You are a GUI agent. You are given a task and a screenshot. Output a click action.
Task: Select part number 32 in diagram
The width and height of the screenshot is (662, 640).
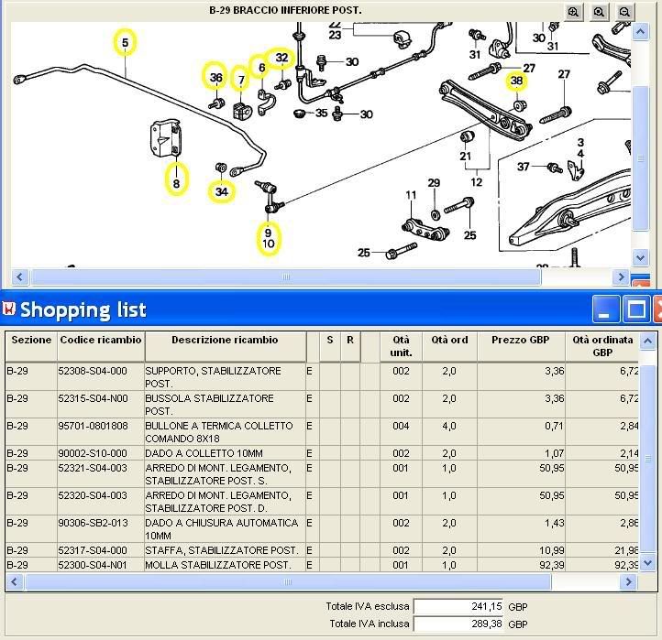pos(281,58)
